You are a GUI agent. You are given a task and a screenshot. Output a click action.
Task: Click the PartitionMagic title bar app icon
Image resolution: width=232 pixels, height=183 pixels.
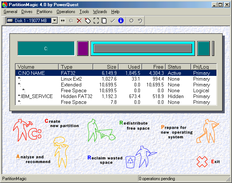point(5,5)
